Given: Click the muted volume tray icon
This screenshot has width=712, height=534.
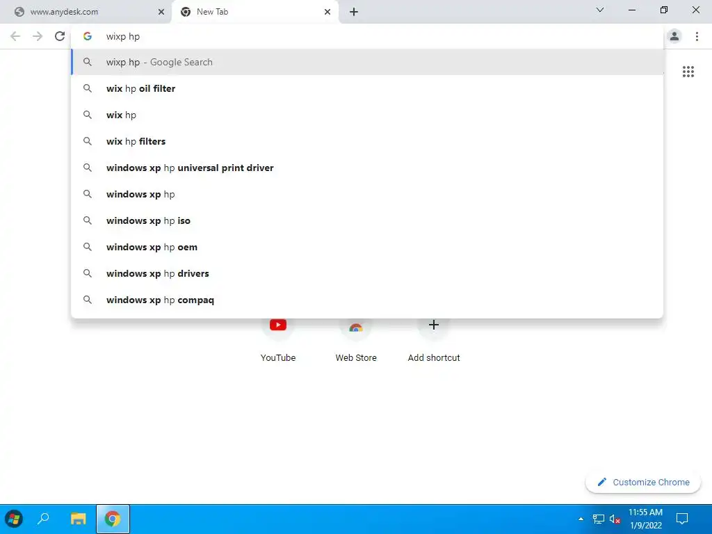Looking at the screenshot, I should [x=615, y=519].
